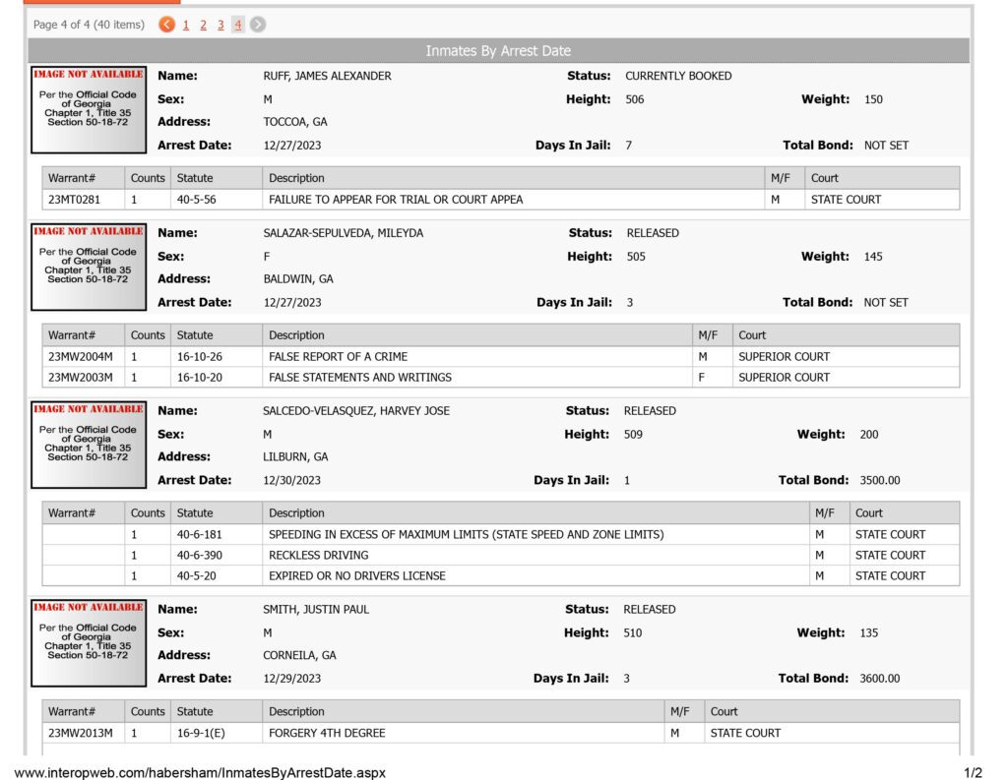Select warrant 23MW2003M row
Viewport: 1008px width, 780px height.
[501, 377]
